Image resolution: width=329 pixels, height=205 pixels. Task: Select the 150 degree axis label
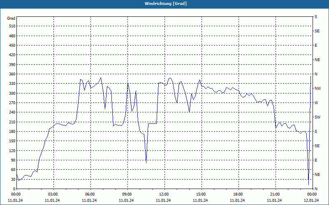pos(12,141)
